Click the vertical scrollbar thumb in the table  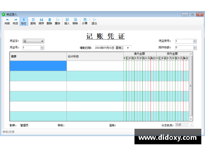(x=191, y=86)
